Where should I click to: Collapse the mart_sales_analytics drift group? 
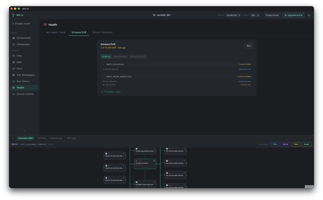(104, 77)
